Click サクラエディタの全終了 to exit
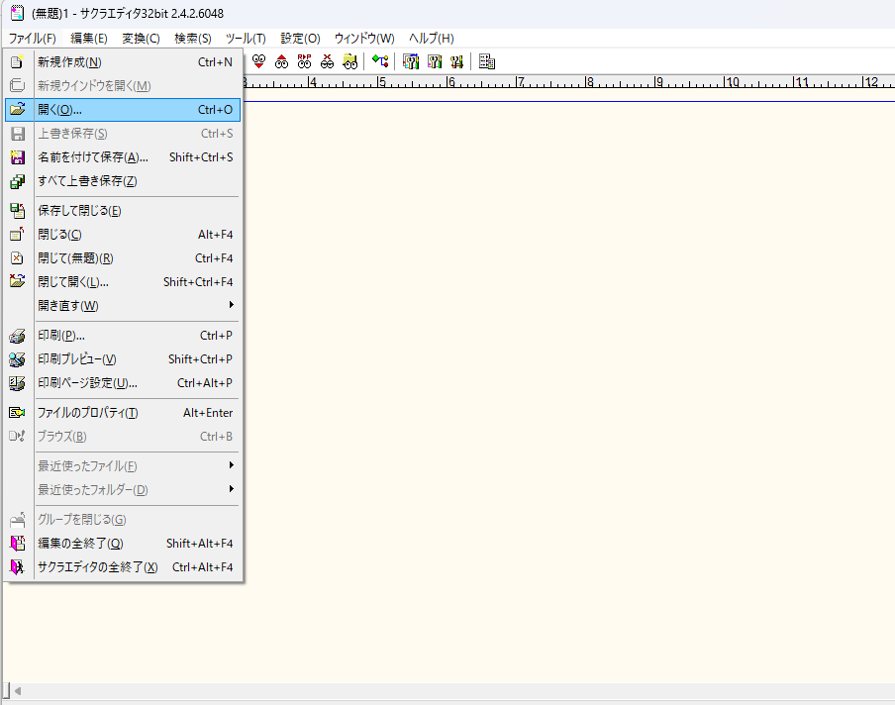 pyautogui.click(x=97, y=567)
